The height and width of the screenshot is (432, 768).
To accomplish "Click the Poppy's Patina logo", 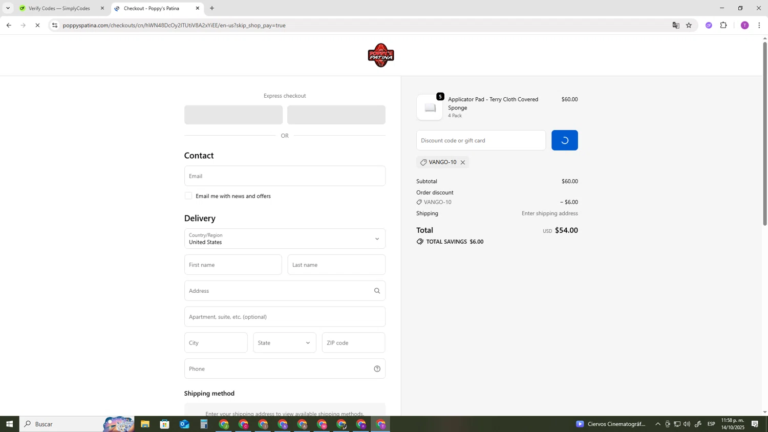I will 380,55.
